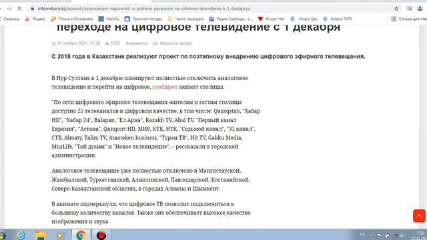The height and width of the screenshot is (240, 427).
Task: Switch to Chrome in the taskbar
Action: point(81,235)
